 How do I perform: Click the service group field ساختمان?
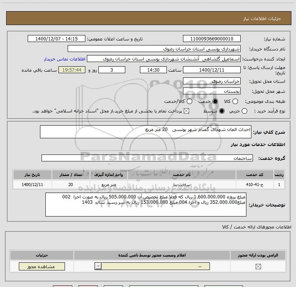click(x=147, y=158)
